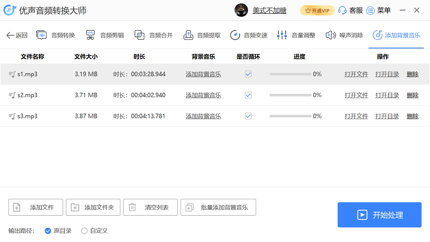Open the 音量调整 volume adjust tool
This screenshot has height=242, width=430.
pos(296,35)
